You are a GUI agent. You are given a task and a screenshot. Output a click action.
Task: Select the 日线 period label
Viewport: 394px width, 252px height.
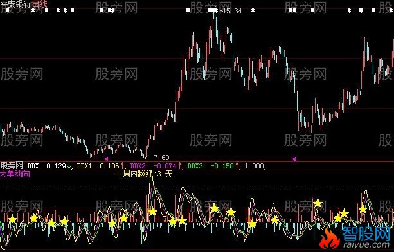pyautogui.click(x=39, y=4)
